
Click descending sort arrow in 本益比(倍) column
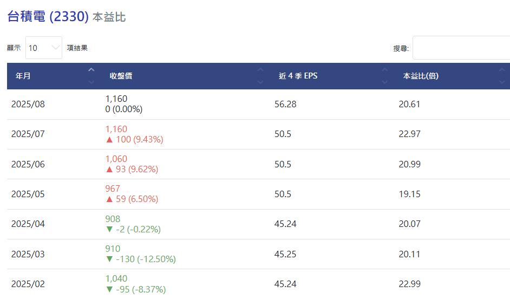pyautogui.click(x=502, y=82)
